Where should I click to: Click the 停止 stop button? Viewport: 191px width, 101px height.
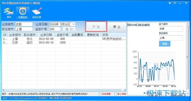tap(117, 27)
